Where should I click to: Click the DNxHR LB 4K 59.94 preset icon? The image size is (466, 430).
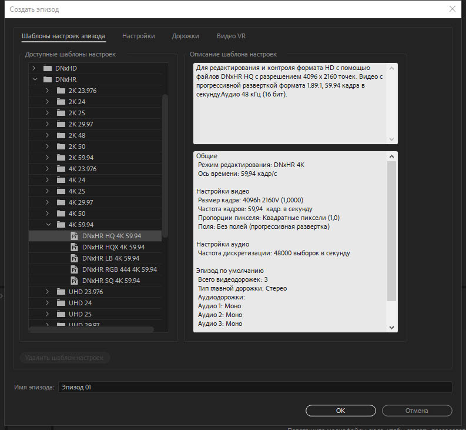(x=74, y=258)
